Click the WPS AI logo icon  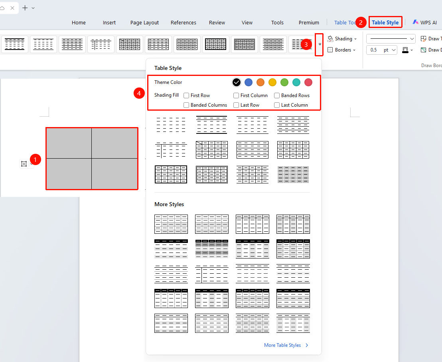pos(415,22)
